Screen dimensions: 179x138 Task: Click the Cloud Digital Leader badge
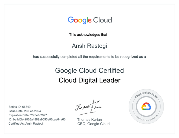(146, 106)
